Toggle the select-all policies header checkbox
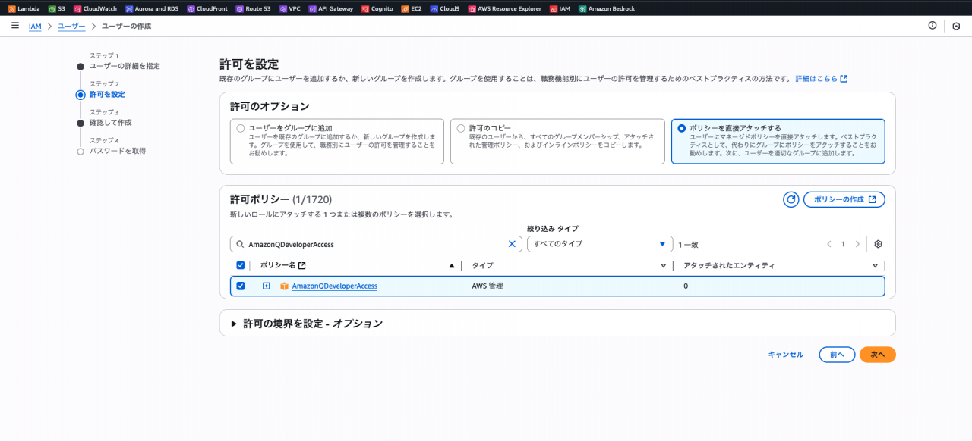The height and width of the screenshot is (441, 972). [x=241, y=265]
